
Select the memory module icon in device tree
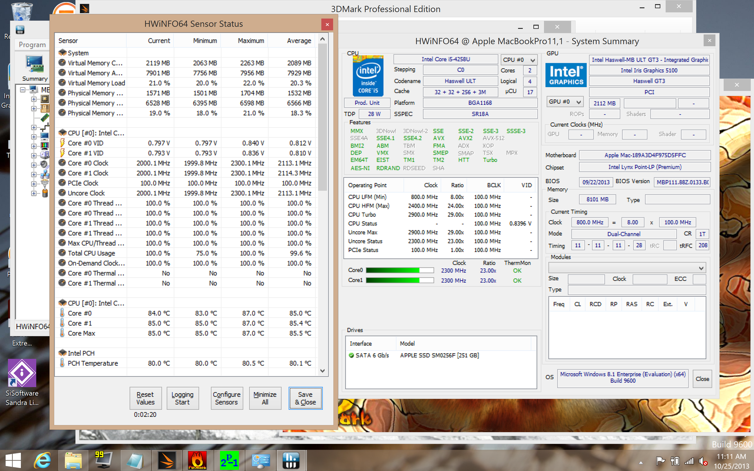pos(45,118)
